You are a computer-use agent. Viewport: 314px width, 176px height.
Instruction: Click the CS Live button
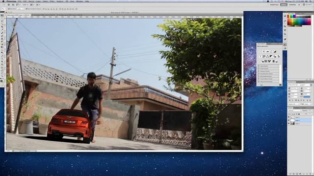tap(307, 4)
